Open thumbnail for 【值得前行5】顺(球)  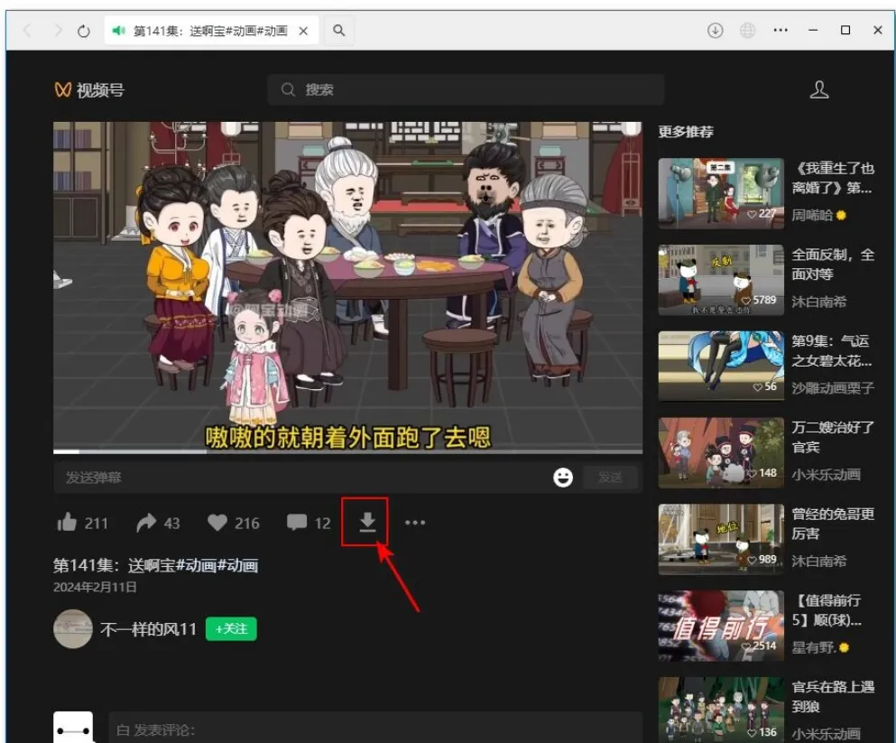(721, 626)
